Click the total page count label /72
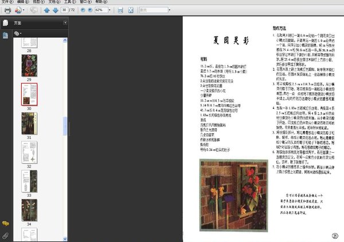Image resolution: width=344 pixels, height=242 pixels. click(x=72, y=10)
